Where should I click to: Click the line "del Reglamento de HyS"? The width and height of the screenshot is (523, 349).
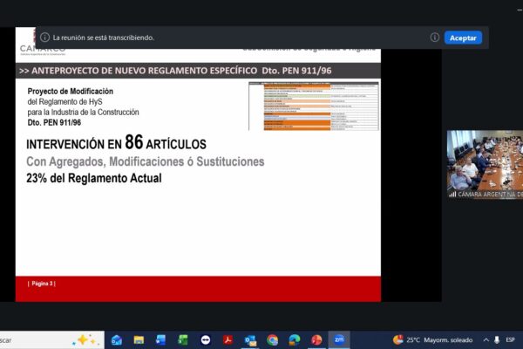[x=65, y=102]
